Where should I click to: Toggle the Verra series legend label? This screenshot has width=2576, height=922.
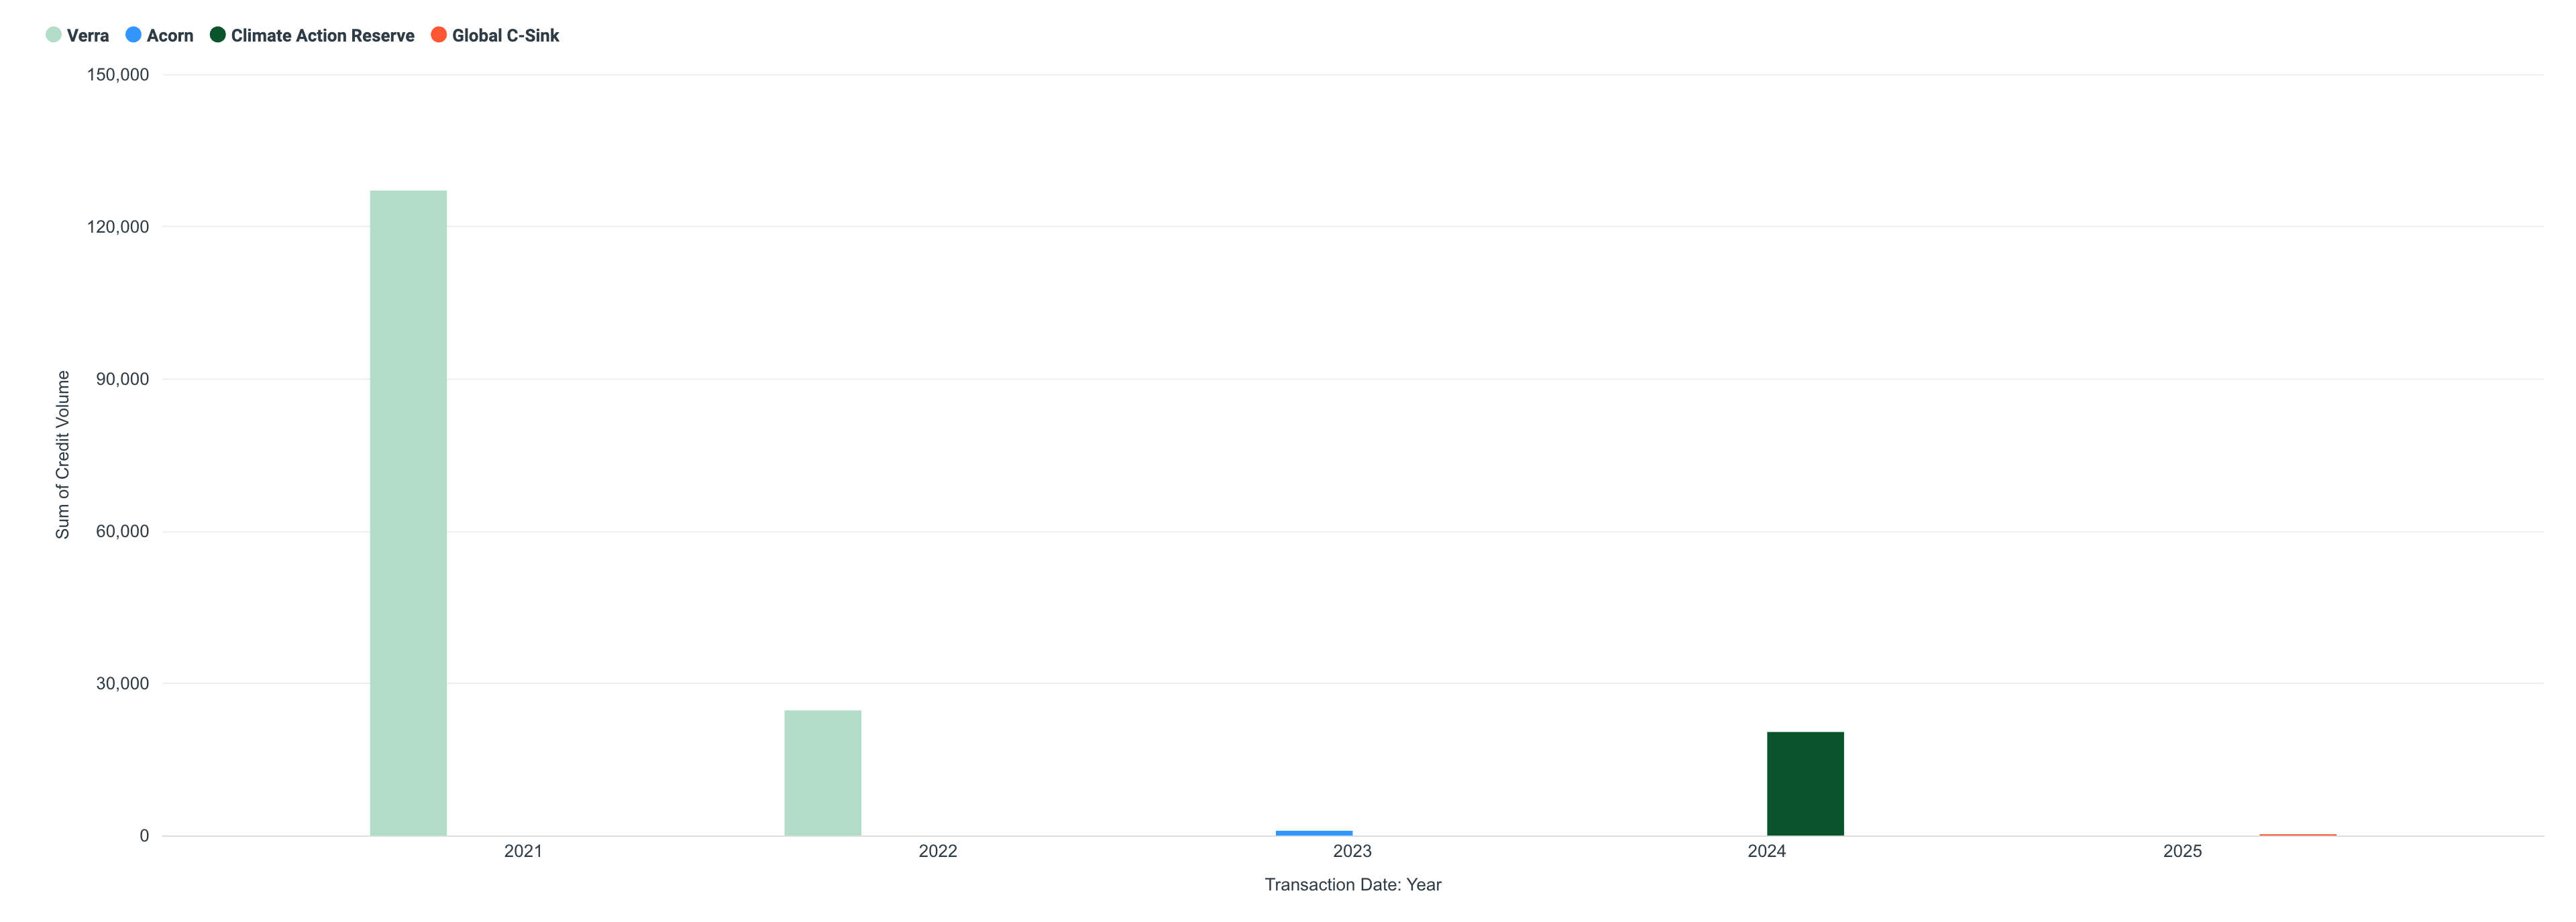coord(88,36)
